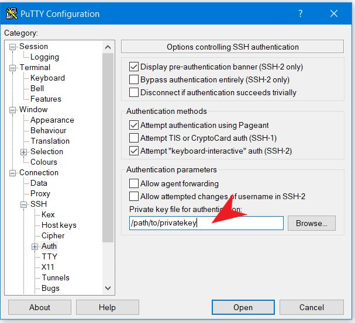Click the Open button
The image size is (355, 323).
[x=243, y=307]
